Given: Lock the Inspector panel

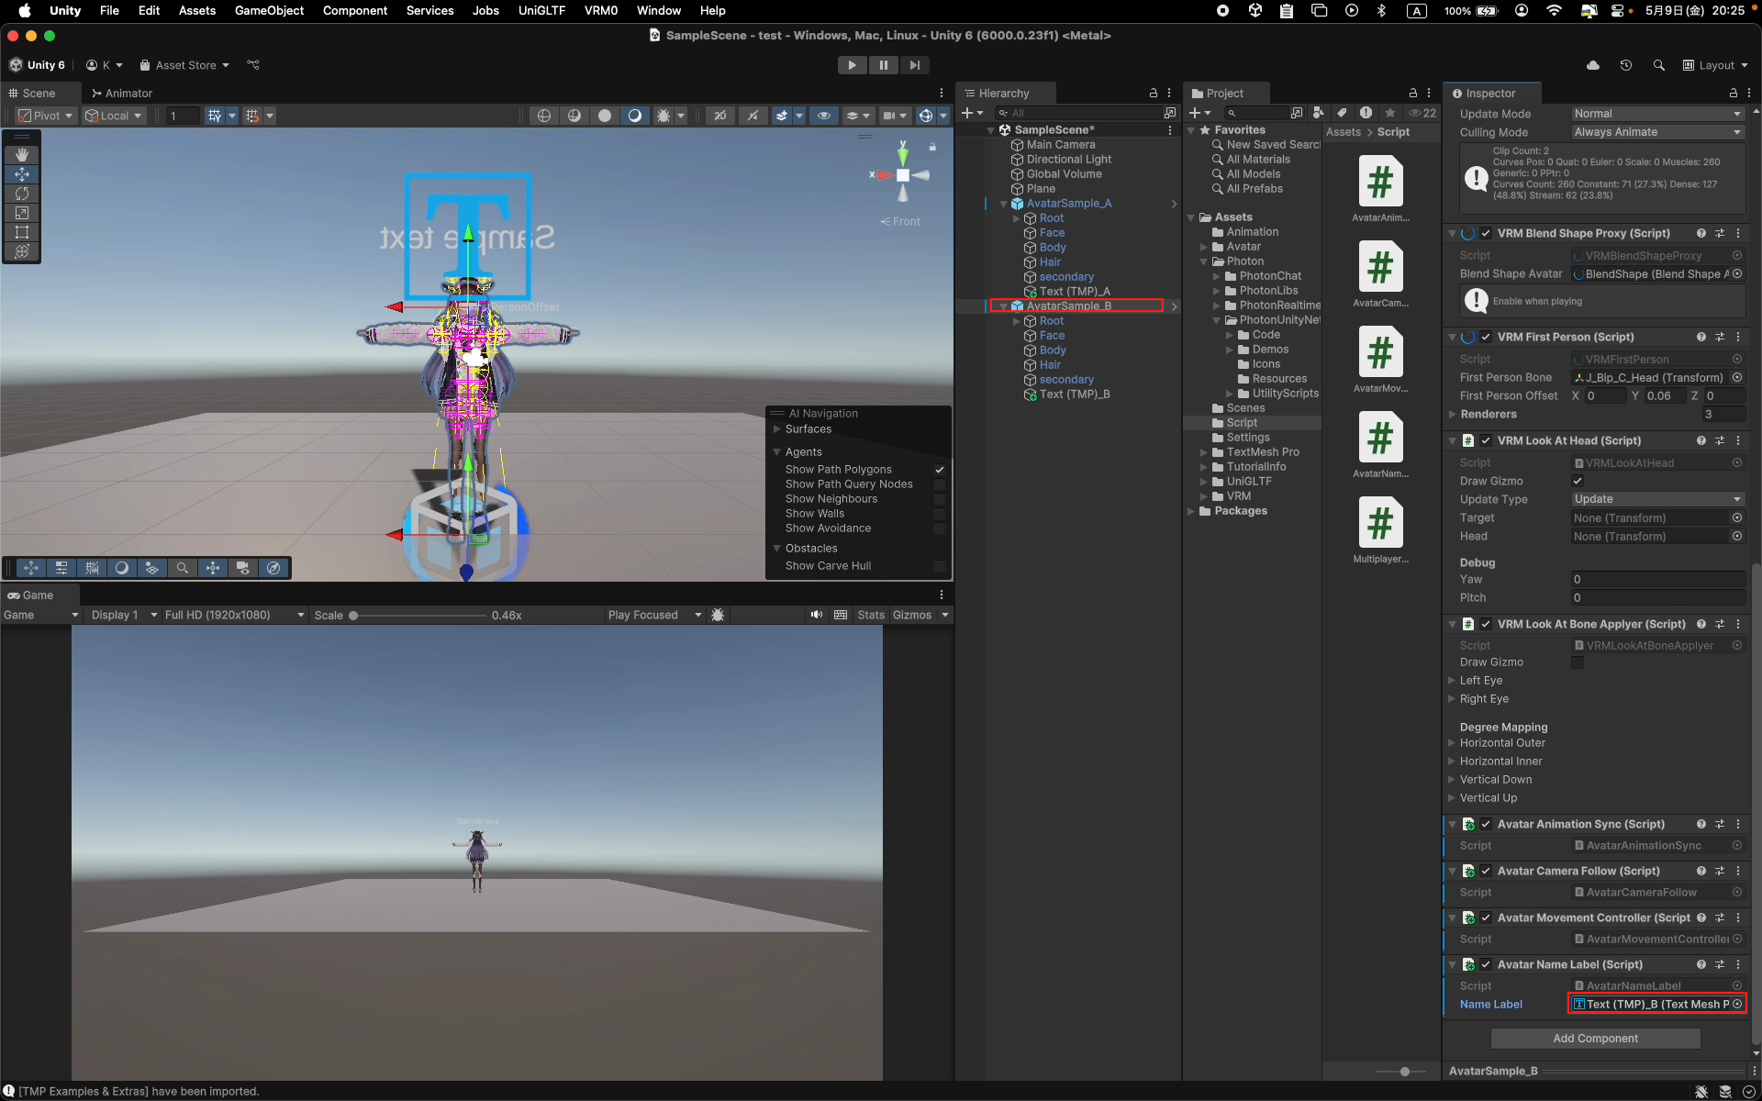Looking at the screenshot, I should coord(1734,94).
